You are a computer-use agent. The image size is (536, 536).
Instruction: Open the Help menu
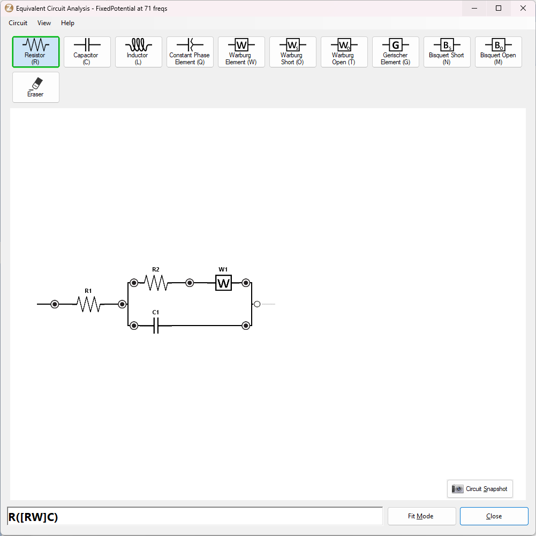coord(67,23)
